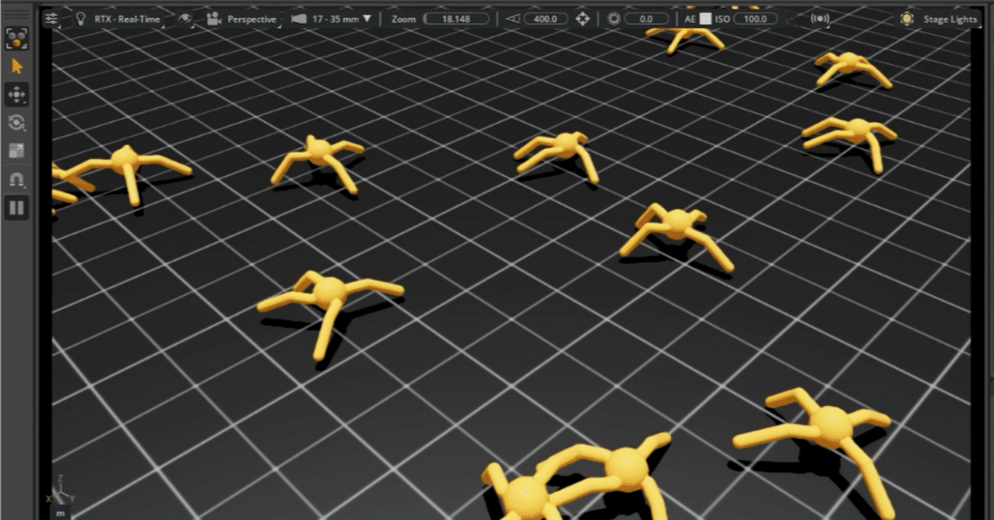The width and height of the screenshot is (994, 520).
Task: Click the XYZ axis gizmo in the corner
Action: click(59, 490)
